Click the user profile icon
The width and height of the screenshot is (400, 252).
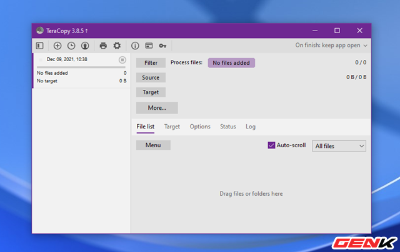point(85,46)
